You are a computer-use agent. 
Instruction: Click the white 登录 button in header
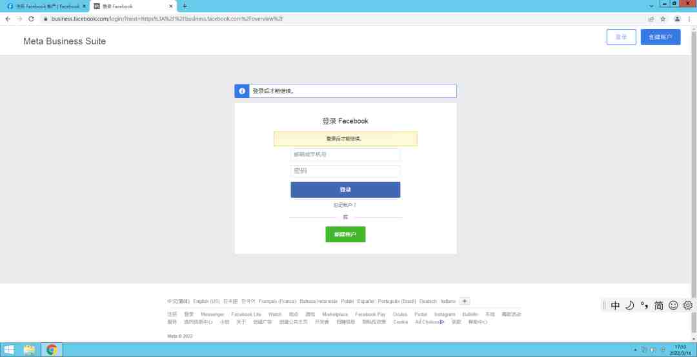pyautogui.click(x=621, y=37)
